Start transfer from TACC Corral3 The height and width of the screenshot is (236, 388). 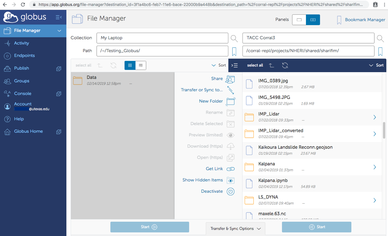coord(316,227)
